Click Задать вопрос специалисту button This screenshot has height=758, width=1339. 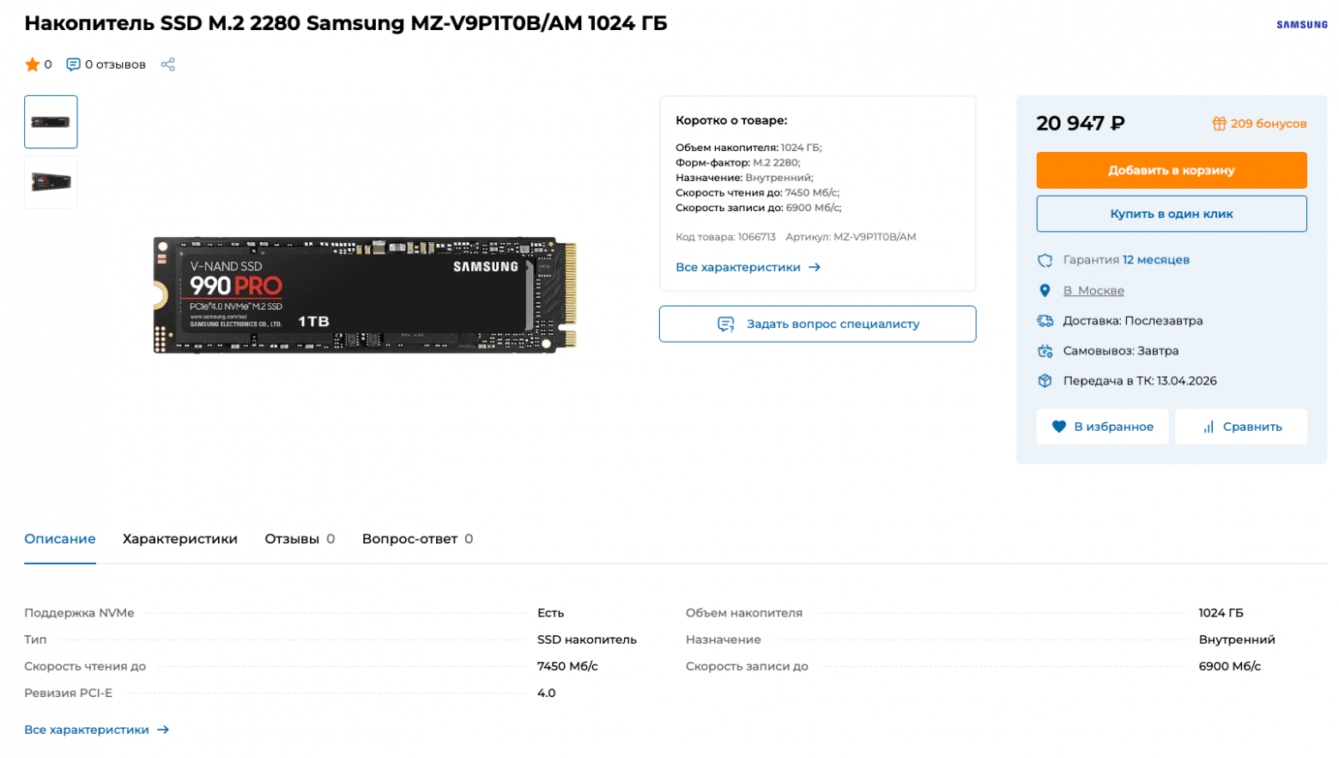(817, 324)
